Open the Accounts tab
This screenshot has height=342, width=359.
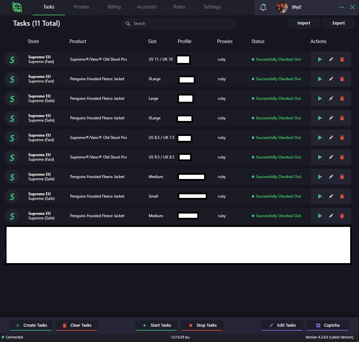coord(147,7)
